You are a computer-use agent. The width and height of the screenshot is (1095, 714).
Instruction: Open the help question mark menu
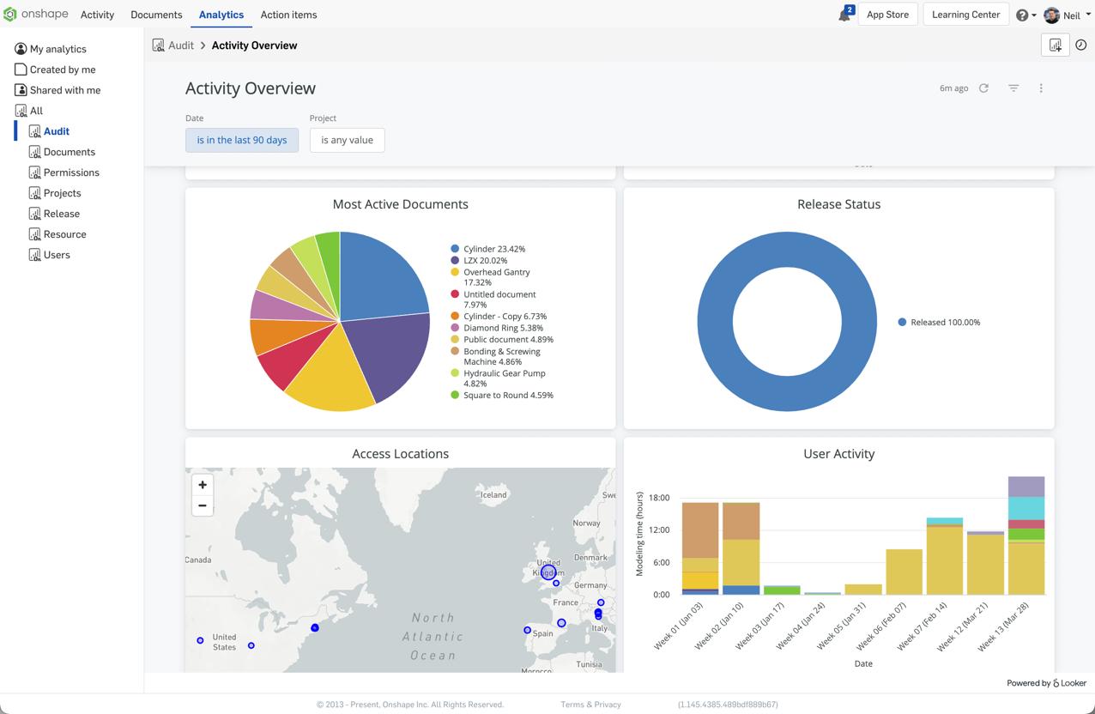[x=1022, y=15]
